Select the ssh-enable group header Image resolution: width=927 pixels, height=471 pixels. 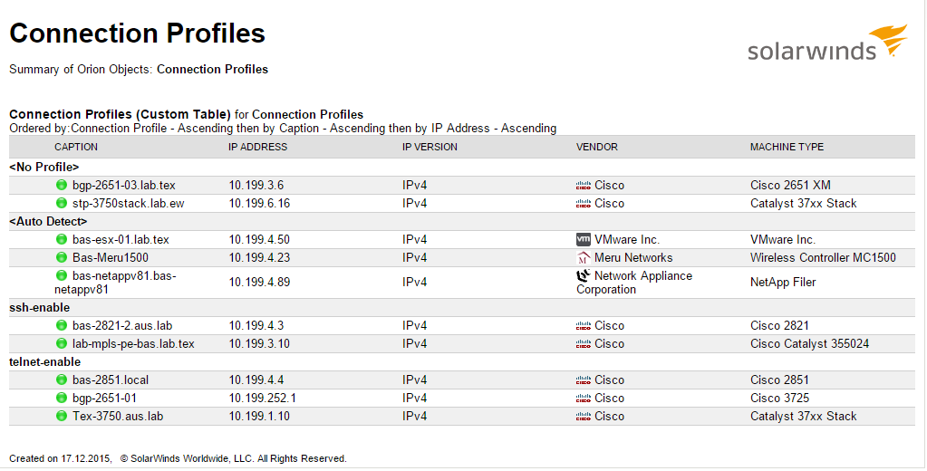[x=39, y=308]
